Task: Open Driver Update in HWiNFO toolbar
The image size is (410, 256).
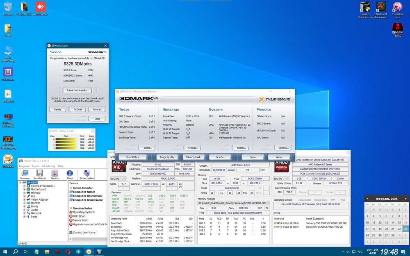Action: [87, 174]
